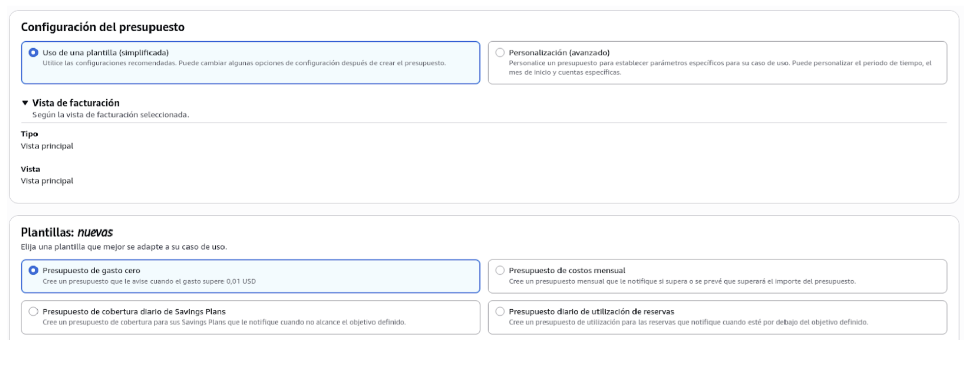Click the monthly cost budget card description

pyautogui.click(x=682, y=281)
